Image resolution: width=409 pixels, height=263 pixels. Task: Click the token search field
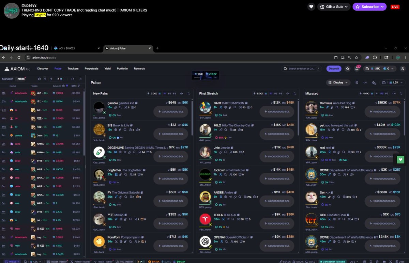[x=302, y=68]
